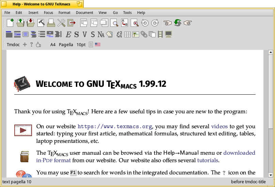Open the Tmdoc document style dropdown
This screenshot has width=275, height=187.
point(13,44)
